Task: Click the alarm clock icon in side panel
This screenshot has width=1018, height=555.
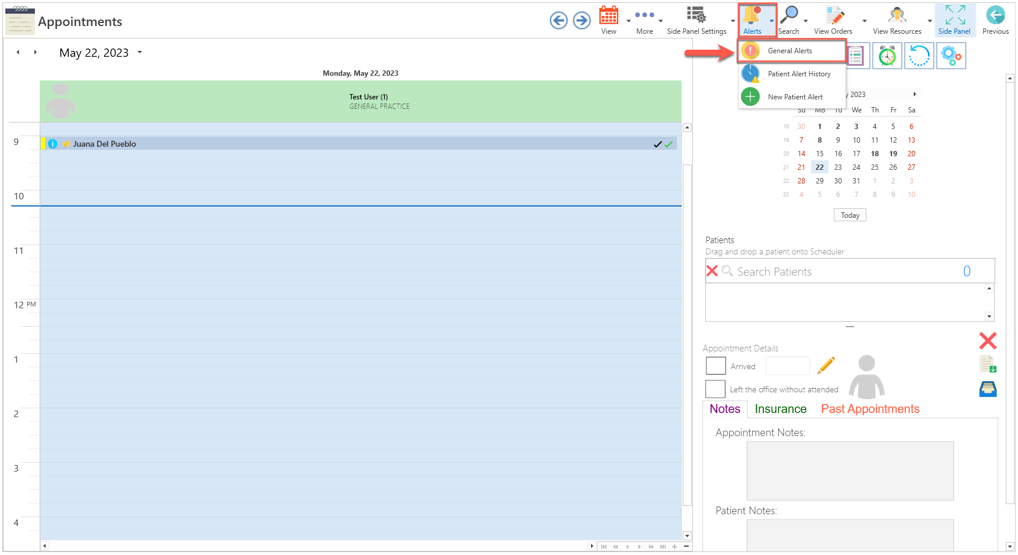Action: click(887, 56)
